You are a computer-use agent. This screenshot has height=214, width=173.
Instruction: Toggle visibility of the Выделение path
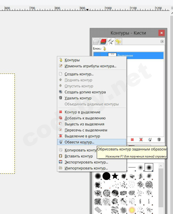pyautogui.click(x=97, y=55)
